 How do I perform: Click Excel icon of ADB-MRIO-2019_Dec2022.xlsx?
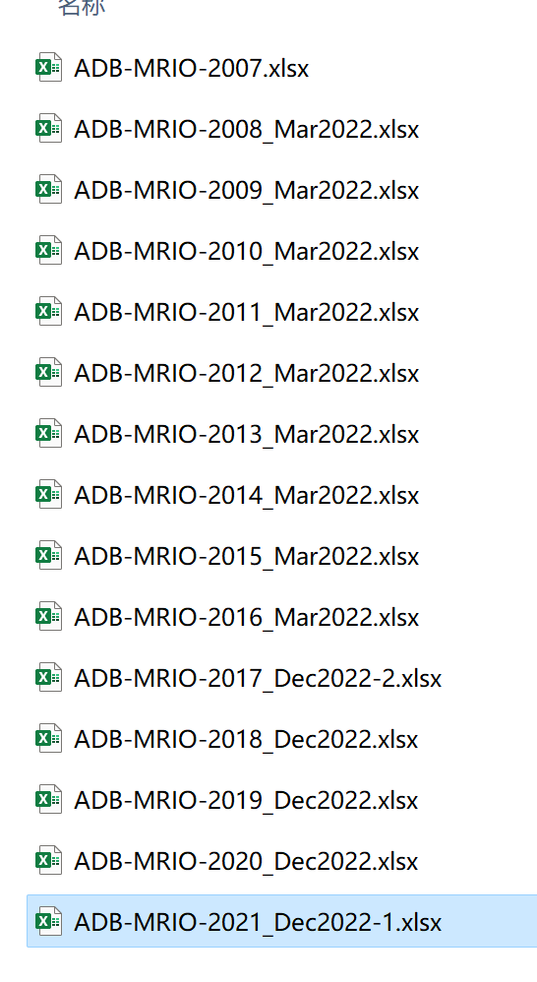(48, 800)
